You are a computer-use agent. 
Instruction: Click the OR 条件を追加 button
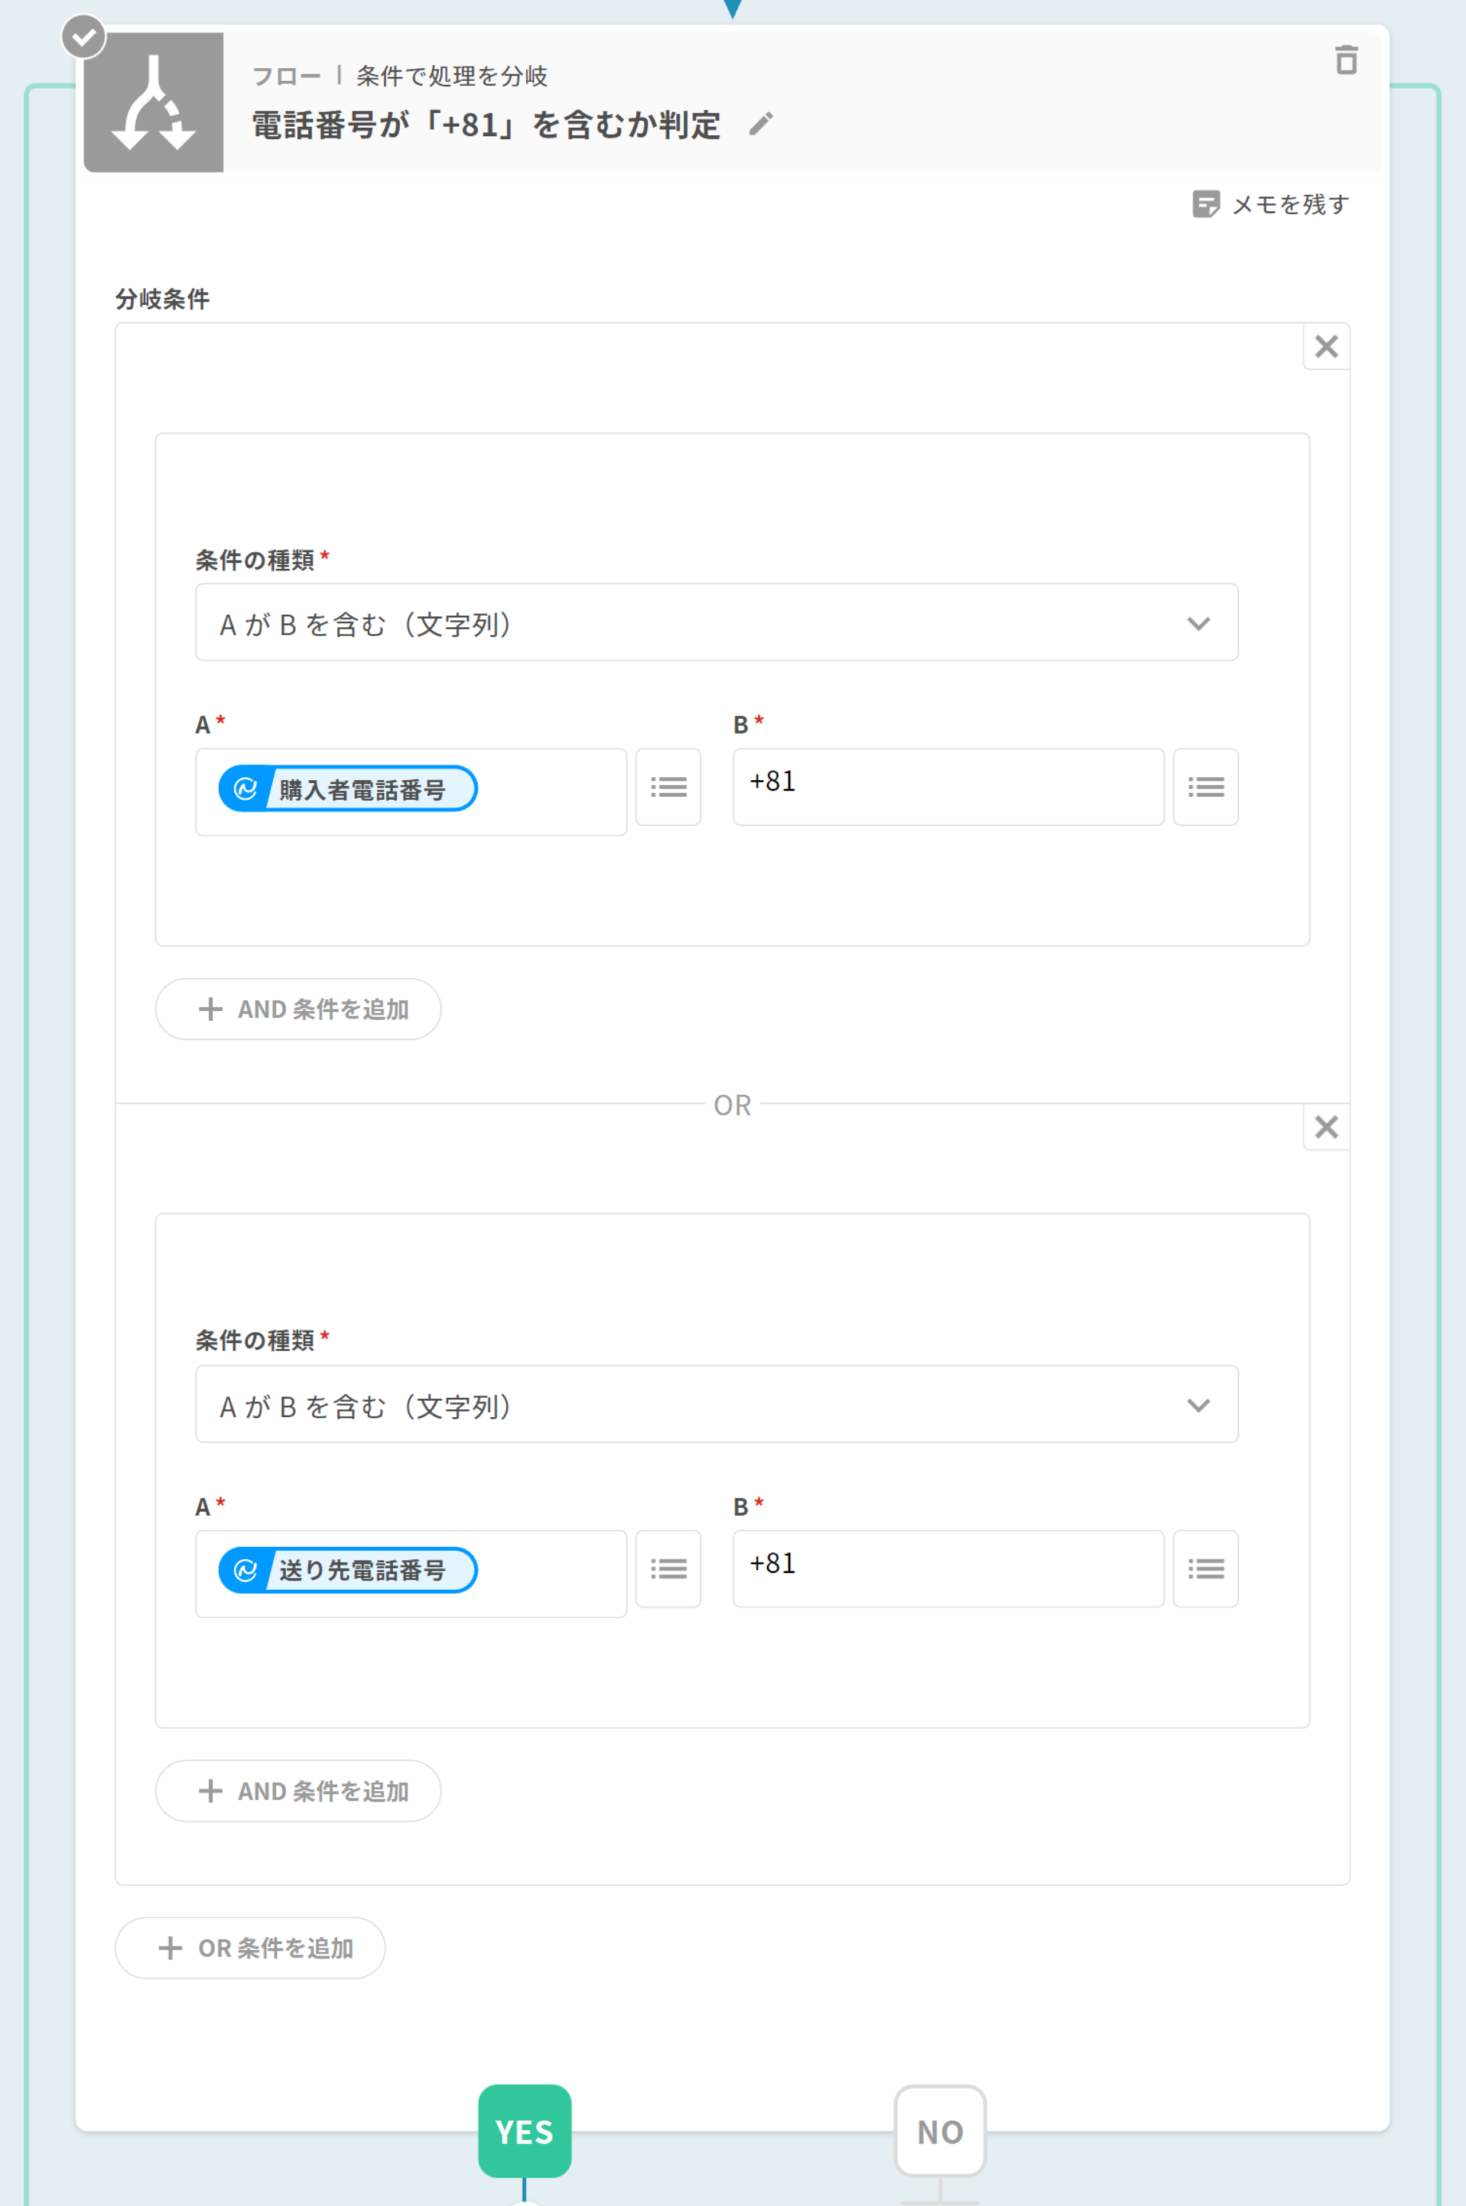click(x=250, y=1948)
